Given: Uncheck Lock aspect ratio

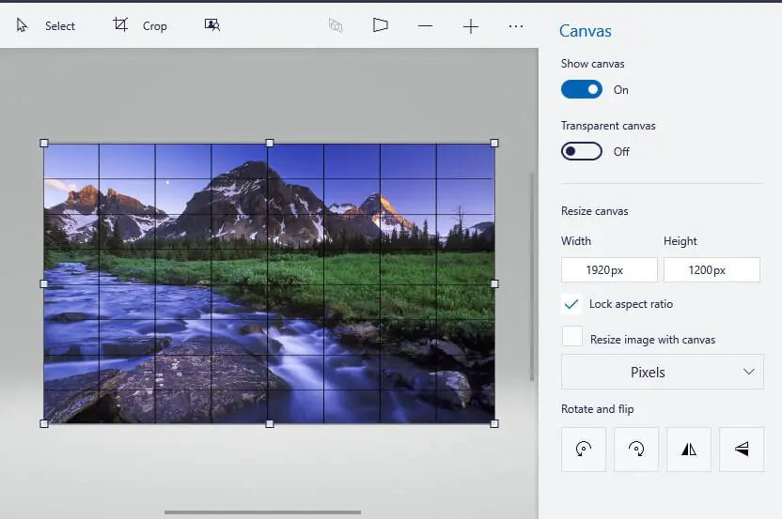Looking at the screenshot, I should (571, 304).
